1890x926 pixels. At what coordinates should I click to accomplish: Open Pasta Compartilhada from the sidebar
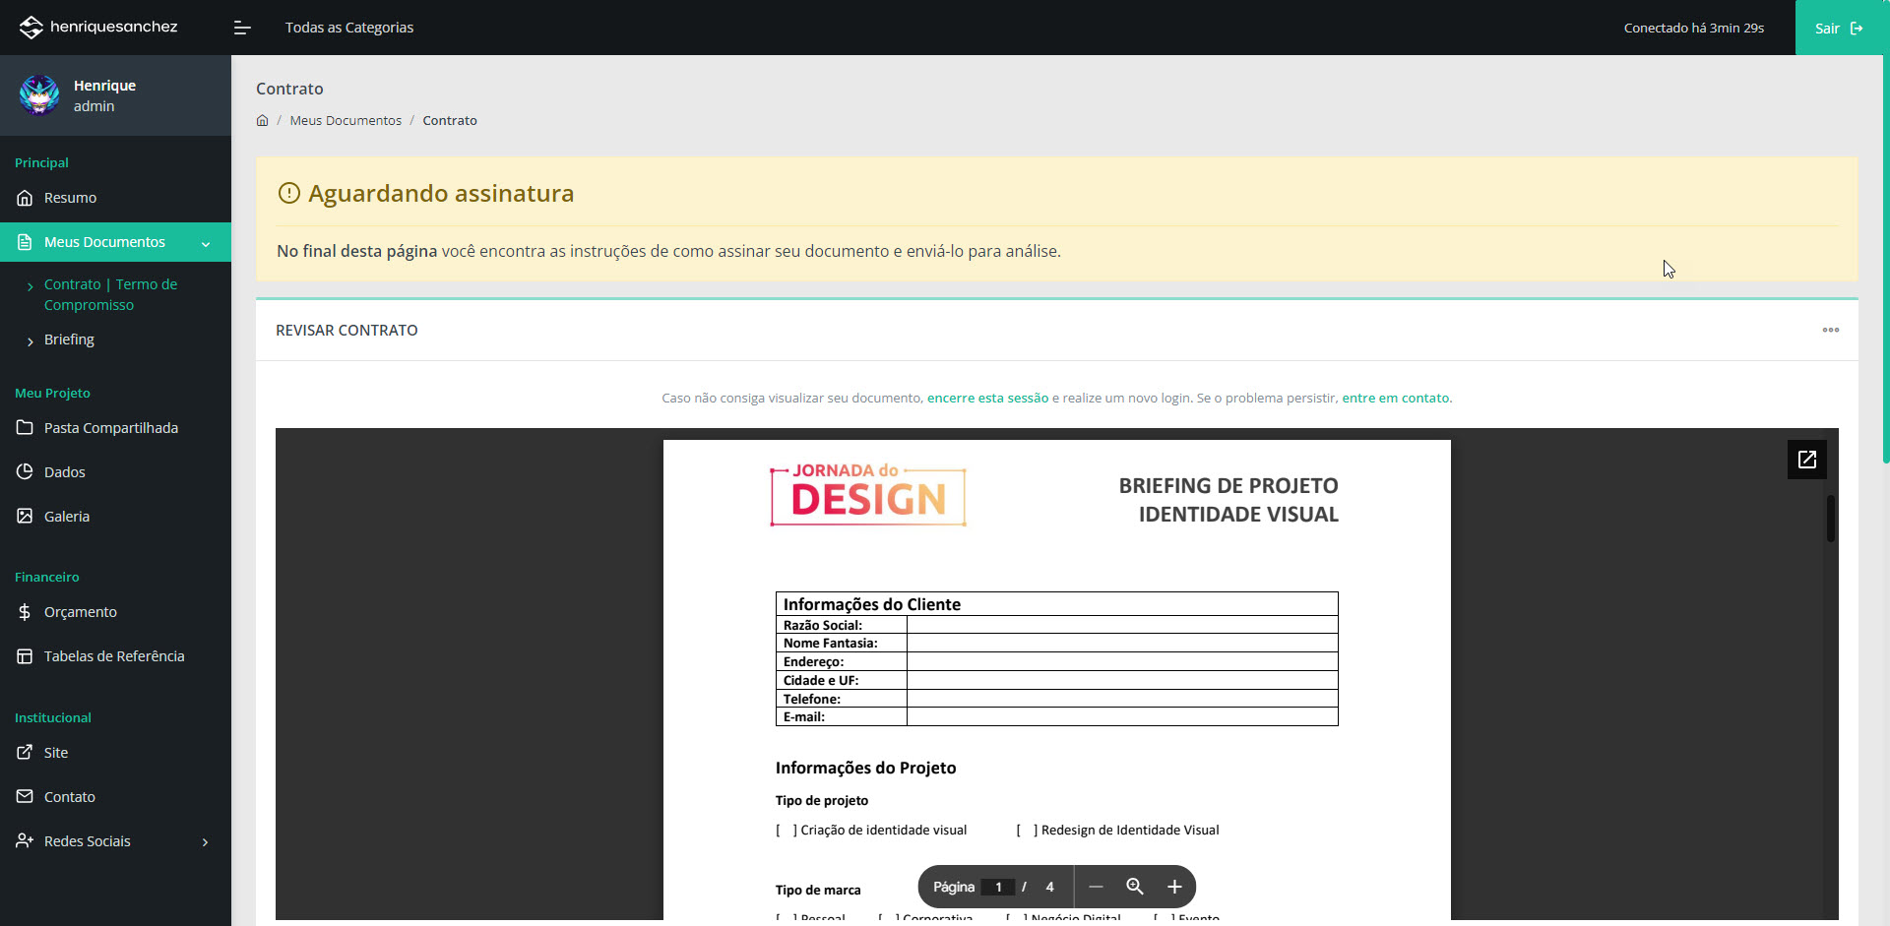tap(110, 428)
